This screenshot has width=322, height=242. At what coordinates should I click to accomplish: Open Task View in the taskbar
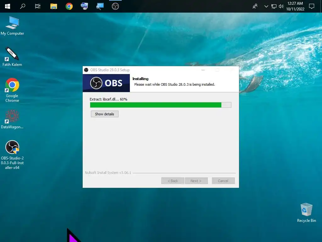tap(38, 6)
